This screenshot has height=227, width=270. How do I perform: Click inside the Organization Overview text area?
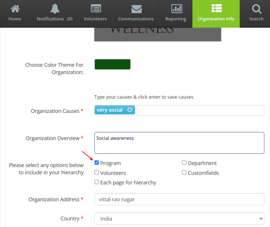pyautogui.click(x=179, y=142)
